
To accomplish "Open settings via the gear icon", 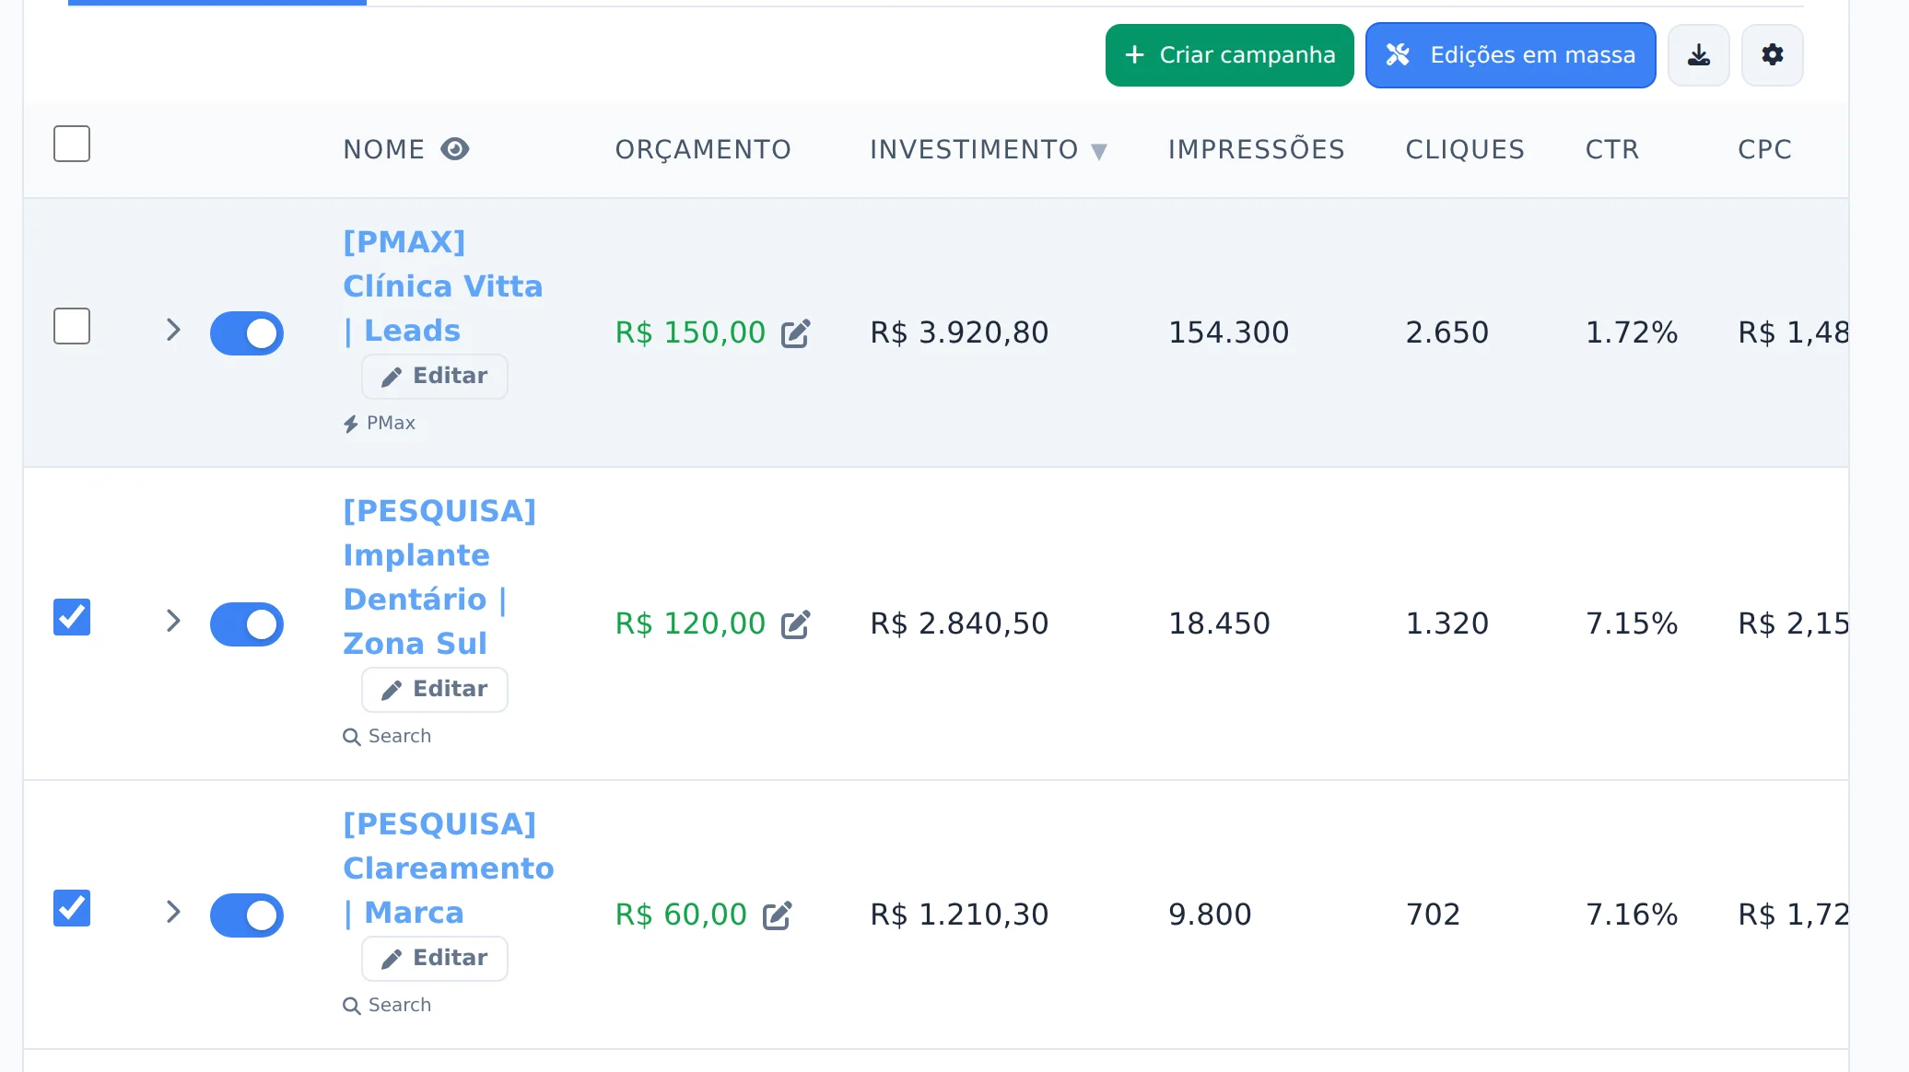I will coord(1772,55).
